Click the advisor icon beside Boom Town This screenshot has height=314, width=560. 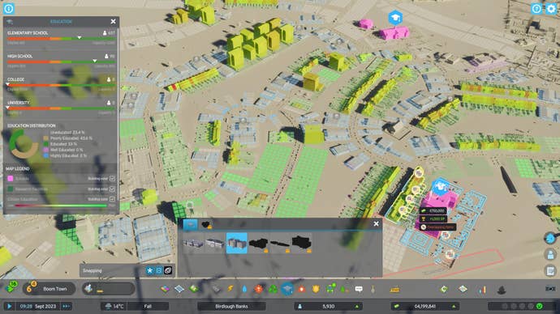pos(89,288)
